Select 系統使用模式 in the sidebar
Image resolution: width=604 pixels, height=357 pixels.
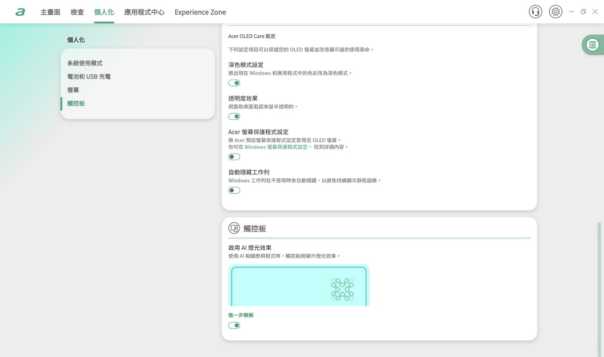click(x=85, y=63)
